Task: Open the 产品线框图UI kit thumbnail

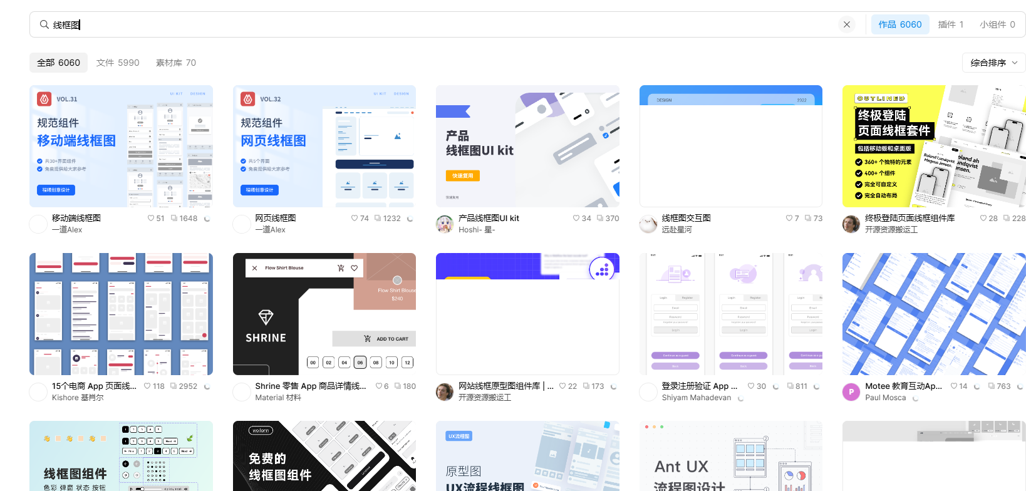Action: coord(527,146)
